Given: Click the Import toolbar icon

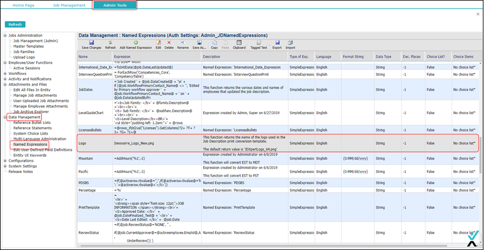Looking at the screenshot, I should (290, 43).
